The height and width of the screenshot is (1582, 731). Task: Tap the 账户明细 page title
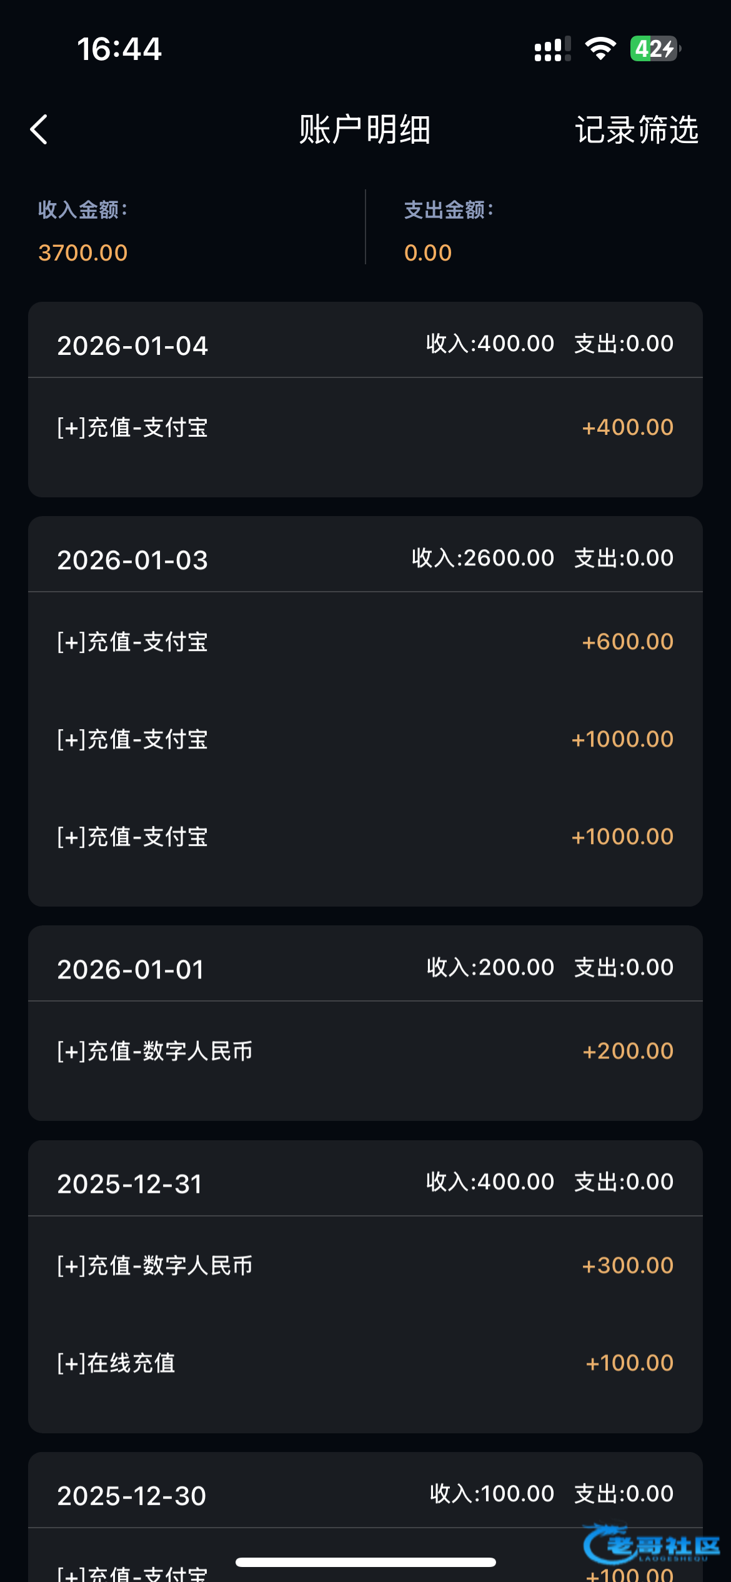(365, 130)
